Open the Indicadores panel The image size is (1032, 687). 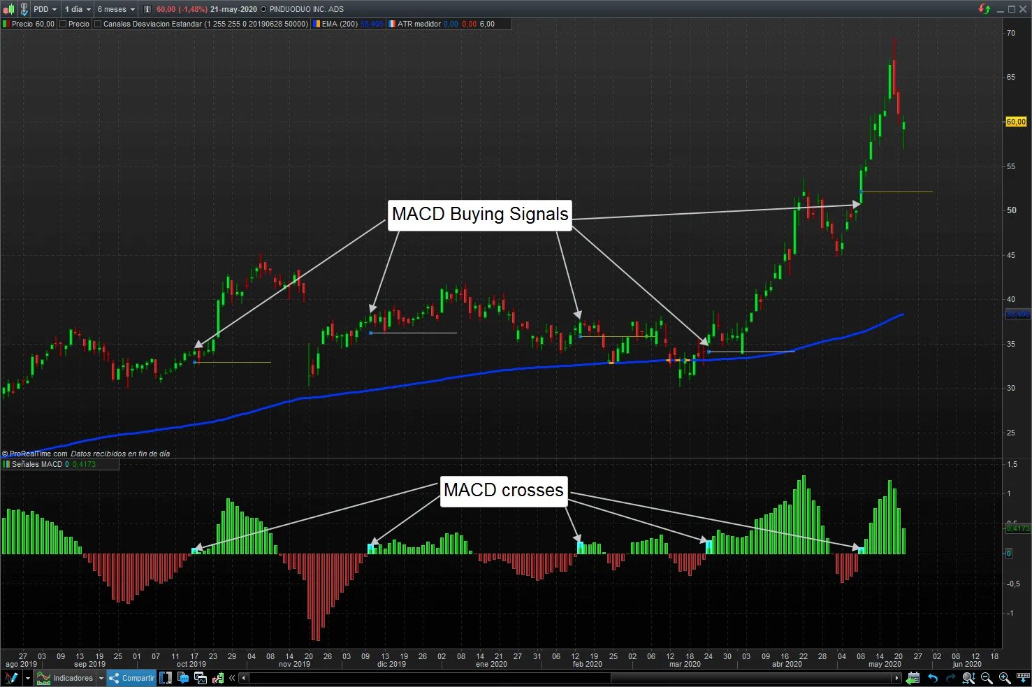coord(66,678)
